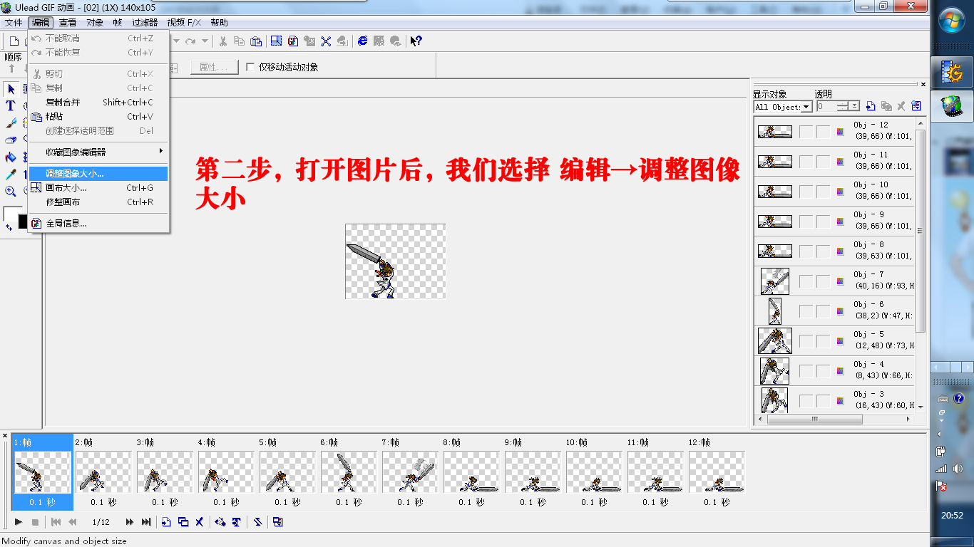Viewport: 974px width, 547px height.
Task: Click the New file icon in toolbar
Action: [x=14, y=41]
